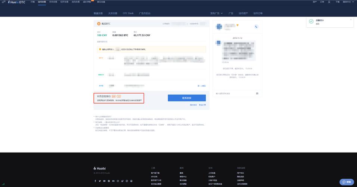
Task: Open the 帮助 help chat button
Action: tap(347, 182)
